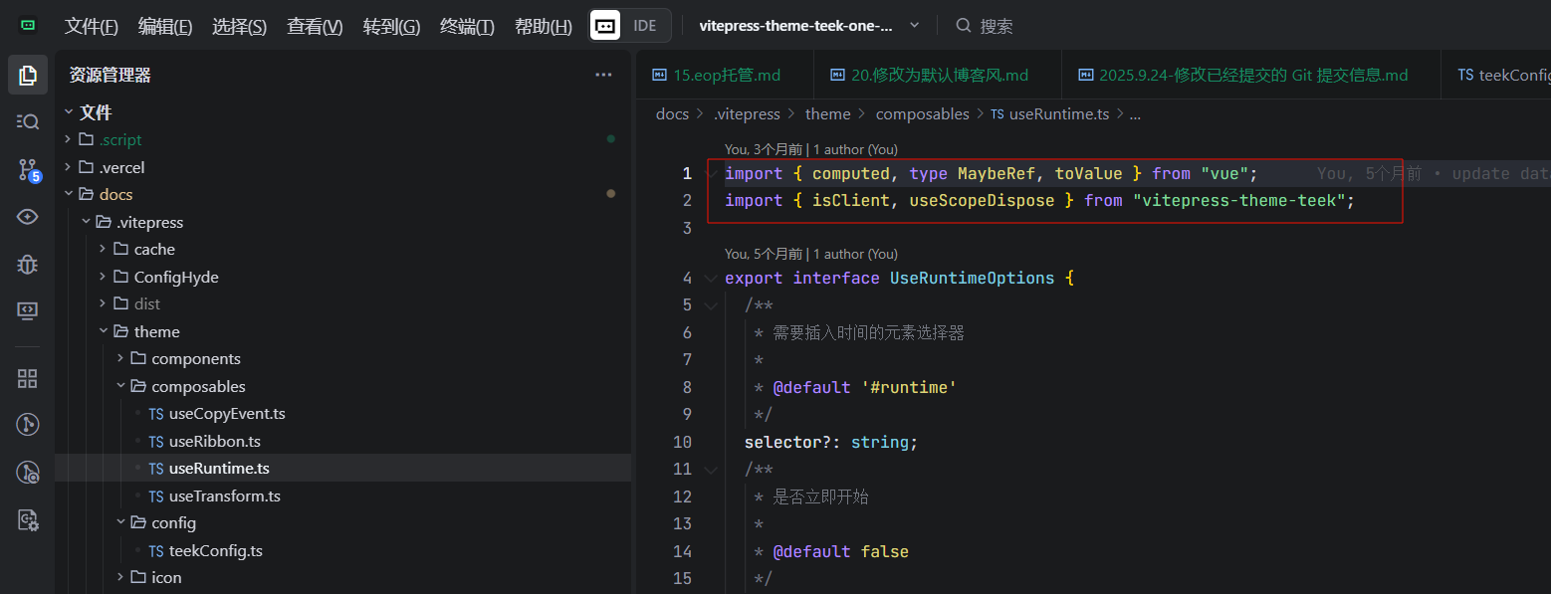Switch to IDE mode toggle
Screen dimensions: 1551x594
click(645, 26)
